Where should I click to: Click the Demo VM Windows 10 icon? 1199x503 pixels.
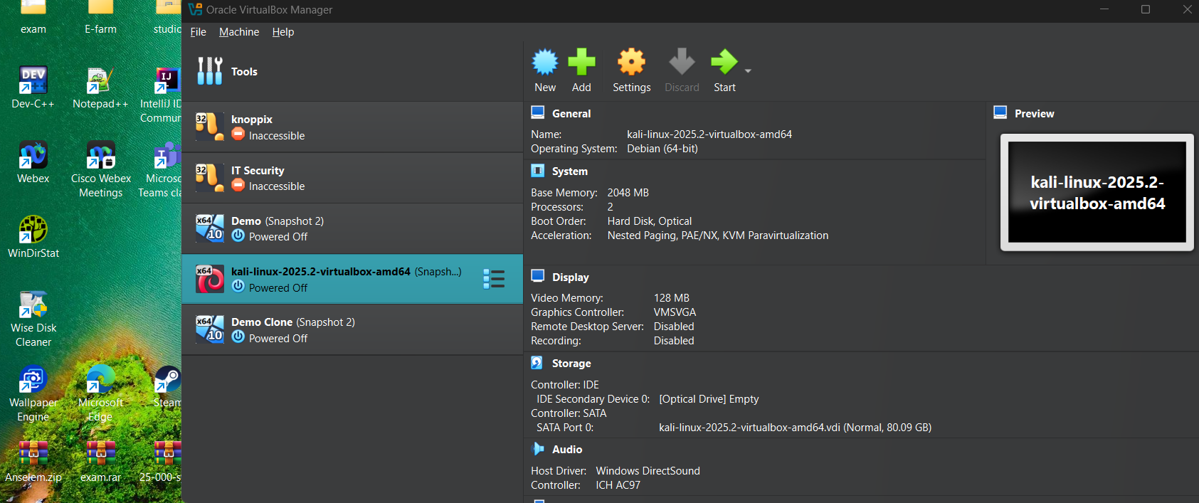(210, 229)
